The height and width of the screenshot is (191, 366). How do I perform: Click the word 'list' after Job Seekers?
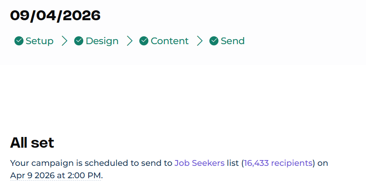coord(233,163)
